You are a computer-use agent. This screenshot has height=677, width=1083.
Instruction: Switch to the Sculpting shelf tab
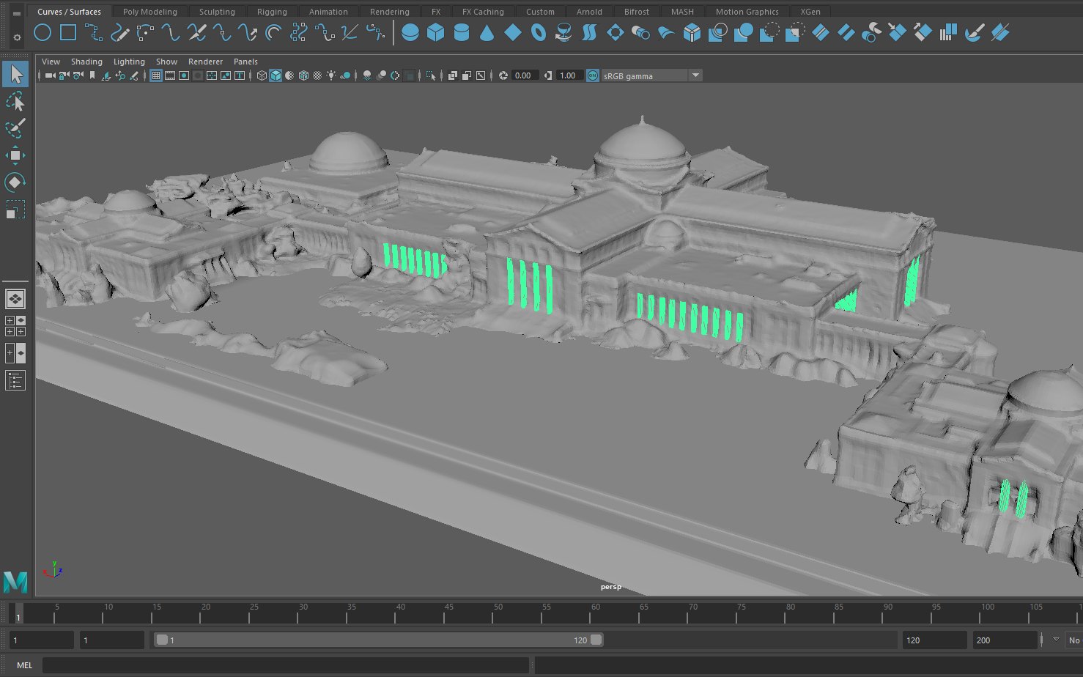(x=217, y=12)
